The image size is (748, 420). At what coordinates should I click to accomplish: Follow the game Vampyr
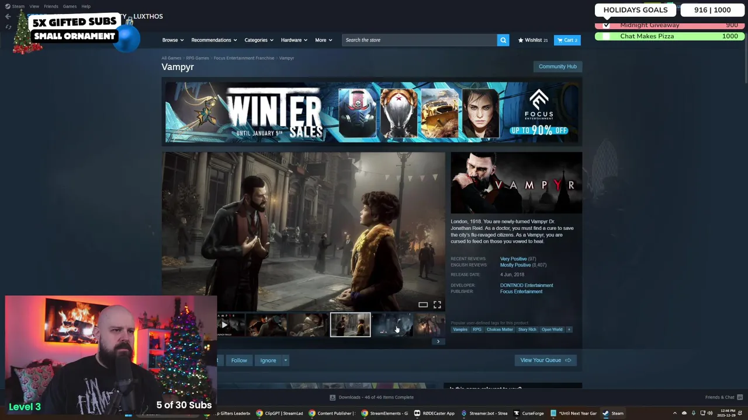pyautogui.click(x=239, y=360)
